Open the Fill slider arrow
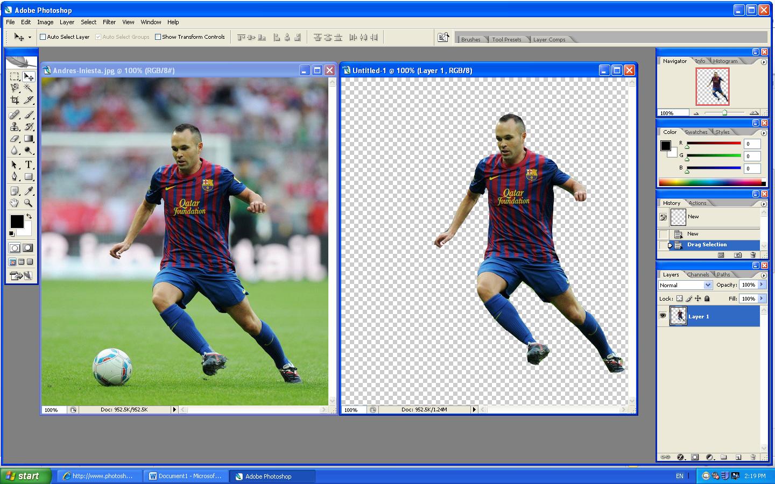This screenshot has height=484, width=775. pyautogui.click(x=762, y=298)
